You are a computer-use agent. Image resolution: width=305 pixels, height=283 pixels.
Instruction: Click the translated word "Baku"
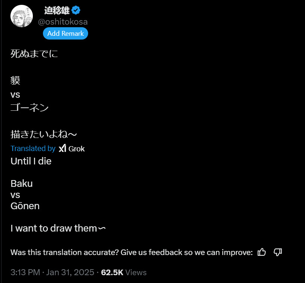(x=22, y=183)
